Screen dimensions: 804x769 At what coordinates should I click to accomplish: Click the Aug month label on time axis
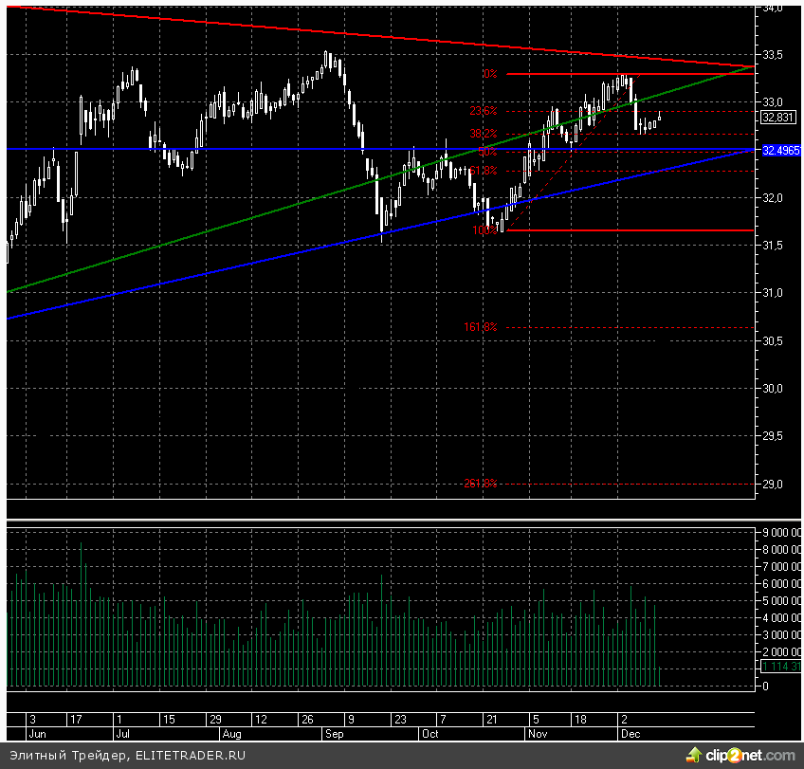230,733
